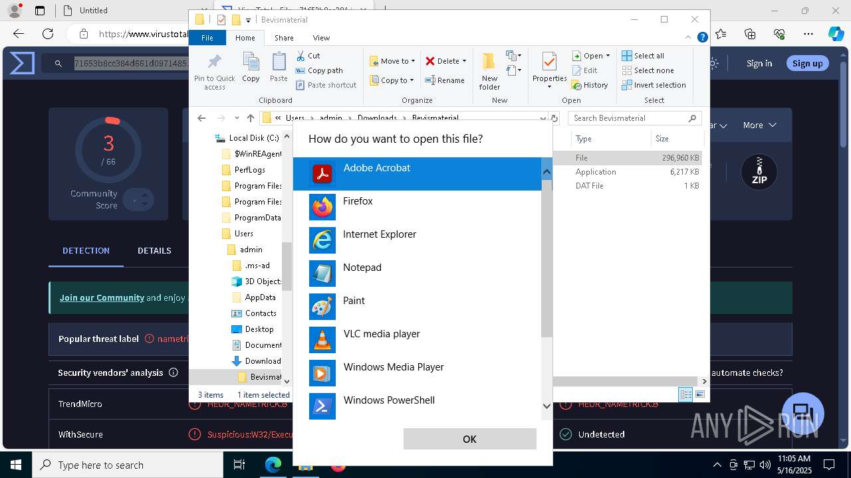Rename the selected item
Image resolution: width=851 pixels, height=478 pixels.
pos(445,80)
